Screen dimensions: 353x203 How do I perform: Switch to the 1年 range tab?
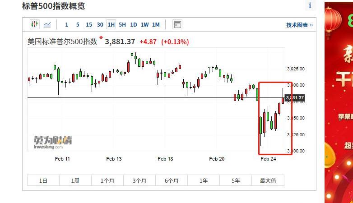coord(204,180)
